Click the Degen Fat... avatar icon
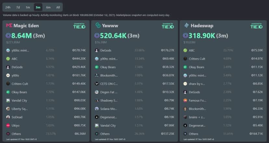The width and height of the screenshot is (269, 143). [97, 92]
